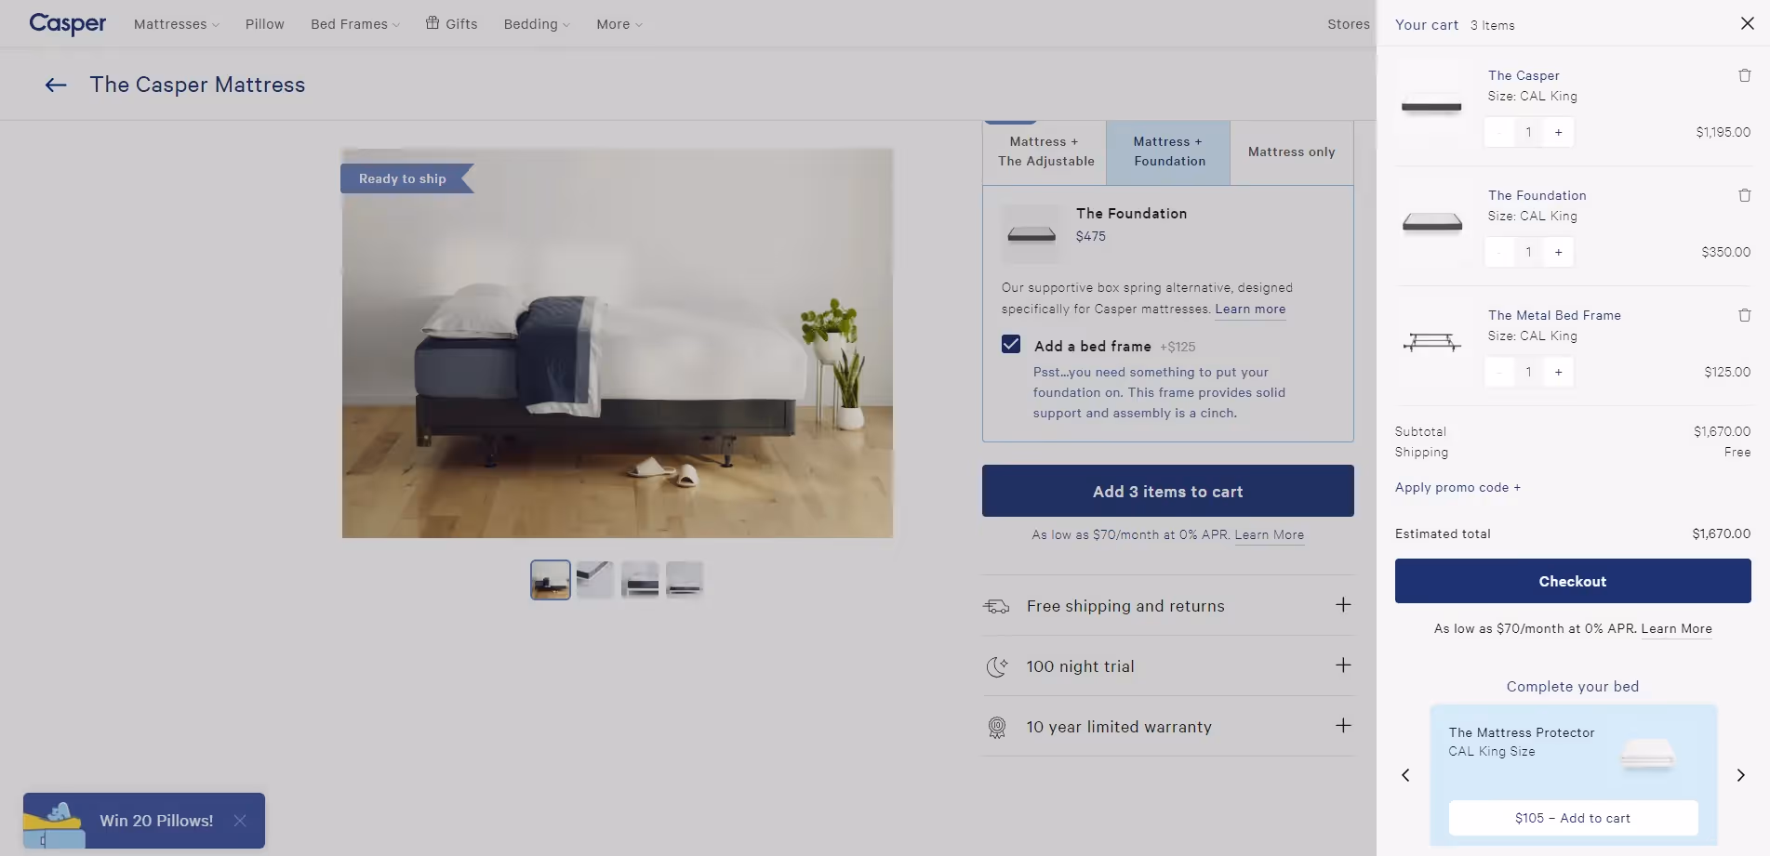This screenshot has height=856, width=1770.
Task: Click the Ready to ship badge
Action: pyautogui.click(x=406, y=178)
